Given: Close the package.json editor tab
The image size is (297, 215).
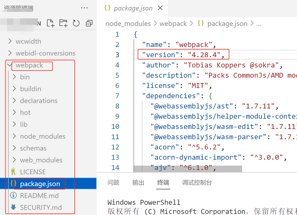Looking at the screenshot, I should pyautogui.click(x=160, y=8).
